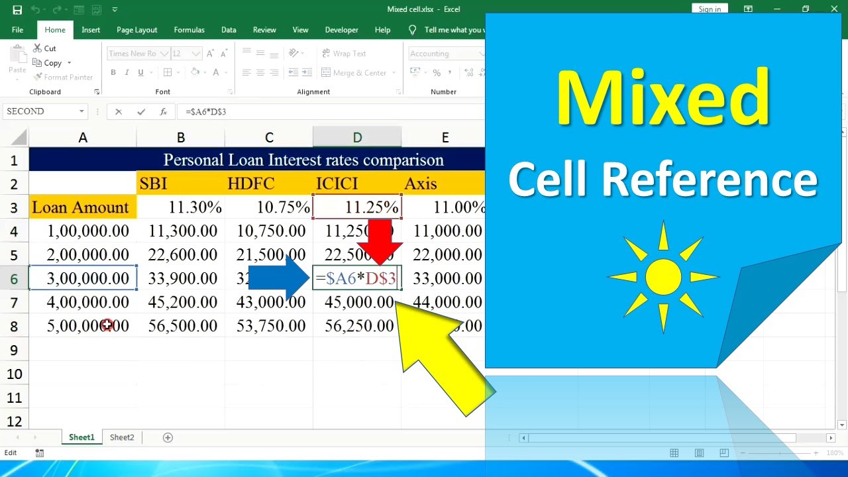Toggle Wrap Text
Viewport: 848px width, 477px height.
[344, 54]
